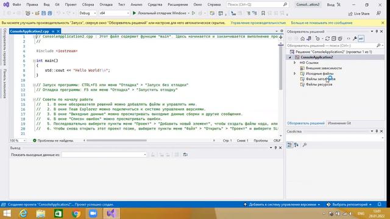Open the Zoom app in the taskbar
The image size is (390, 219).
coord(93,214)
